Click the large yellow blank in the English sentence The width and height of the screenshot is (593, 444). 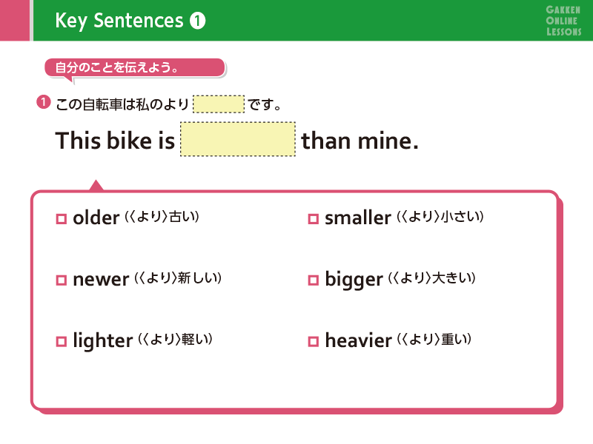(x=238, y=139)
